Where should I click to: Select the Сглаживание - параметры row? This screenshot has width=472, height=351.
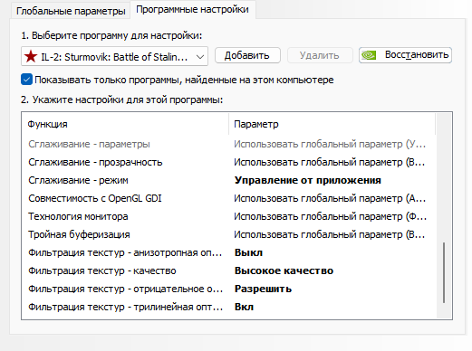(229, 144)
